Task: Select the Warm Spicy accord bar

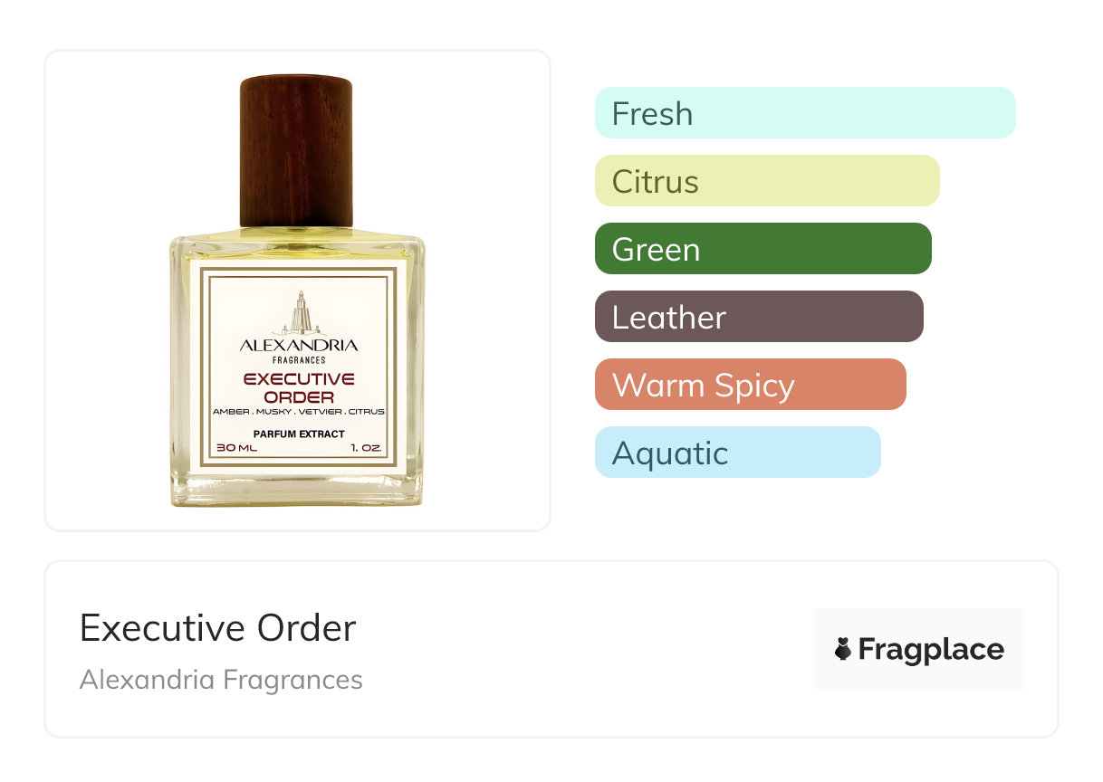Action: (x=751, y=385)
